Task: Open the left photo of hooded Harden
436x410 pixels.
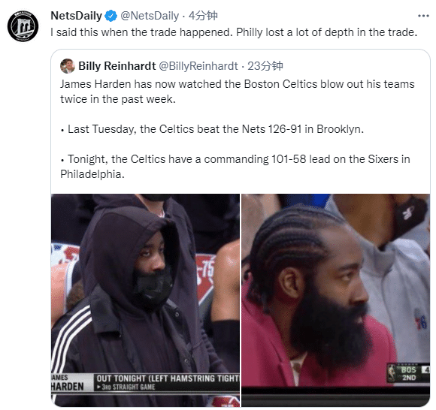Action: pyautogui.click(x=145, y=300)
